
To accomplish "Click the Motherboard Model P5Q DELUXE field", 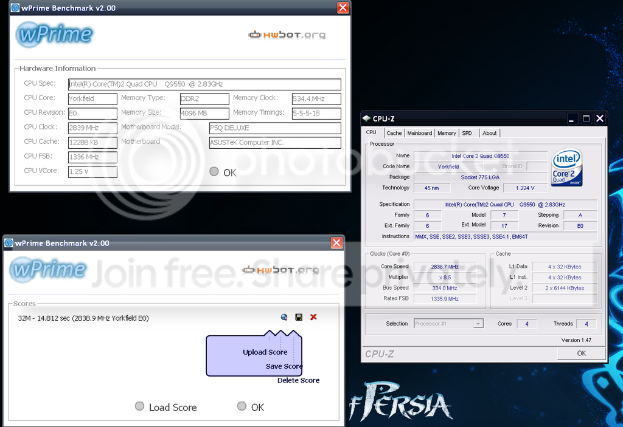I will (275, 128).
